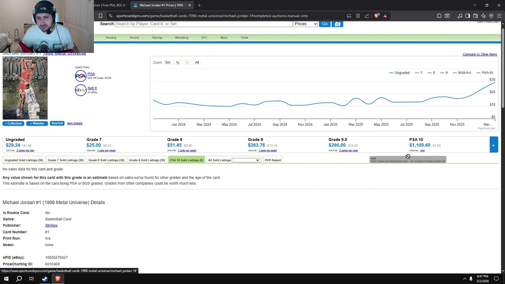The height and width of the screenshot is (284, 505).
Task: Click the microphone tray icon
Action: click(x=471, y=279)
